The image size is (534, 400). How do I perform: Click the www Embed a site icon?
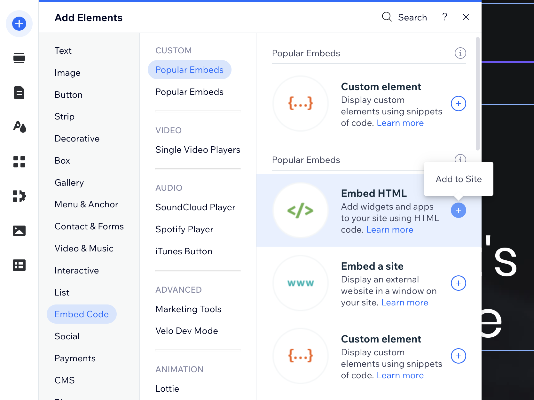tap(300, 283)
